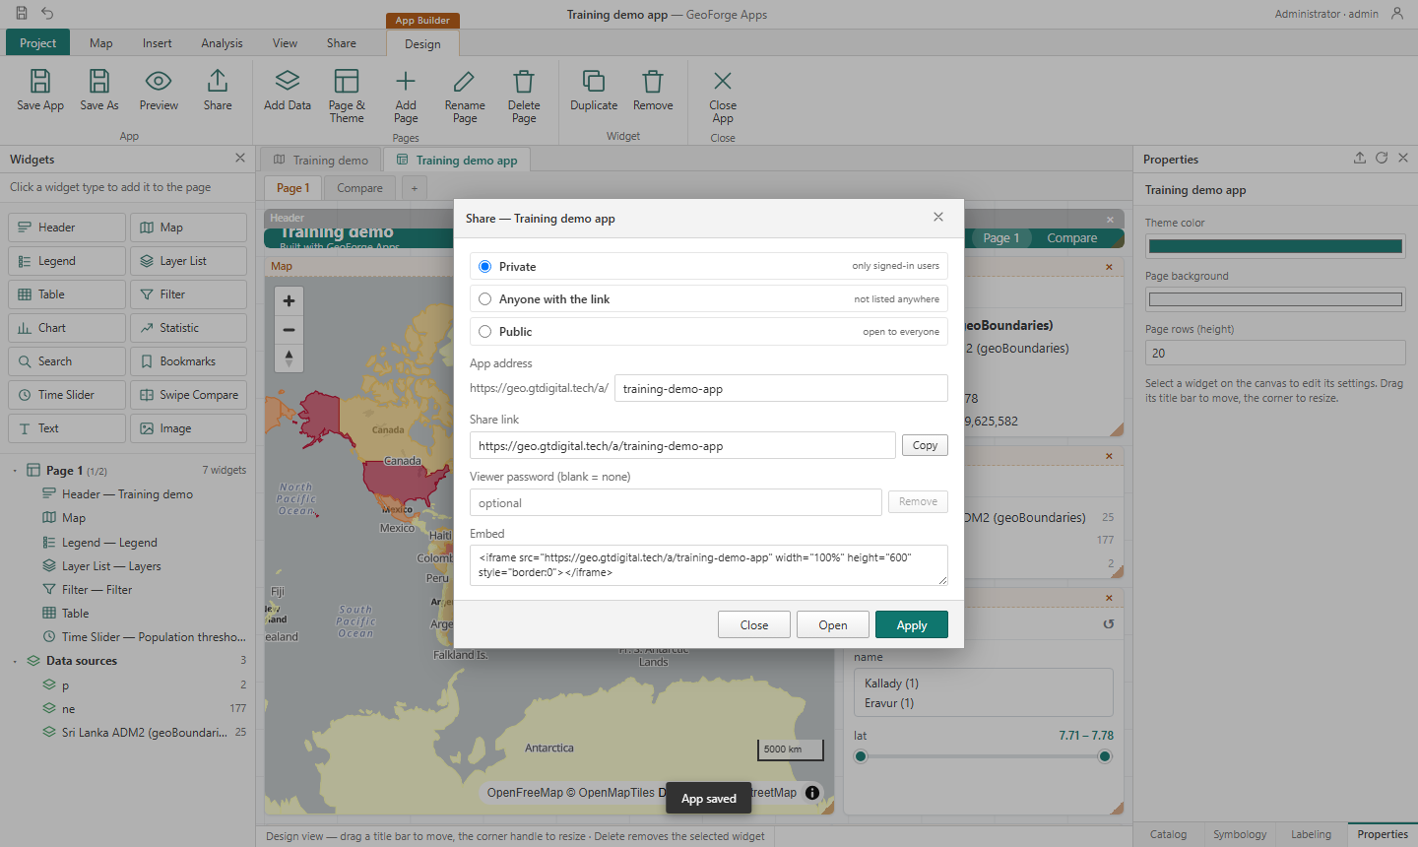
Task: Open the Compare page tab
Action: 359,188
